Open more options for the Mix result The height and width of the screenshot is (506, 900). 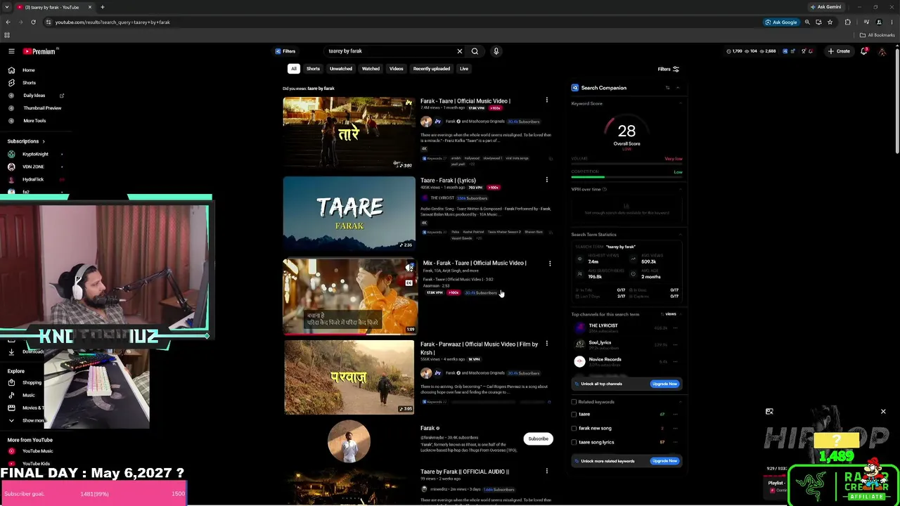(550, 264)
